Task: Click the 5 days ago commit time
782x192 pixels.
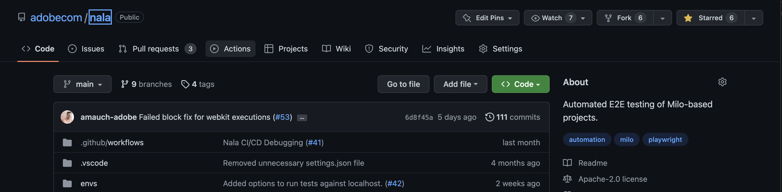Action: (x=457, y=117)
